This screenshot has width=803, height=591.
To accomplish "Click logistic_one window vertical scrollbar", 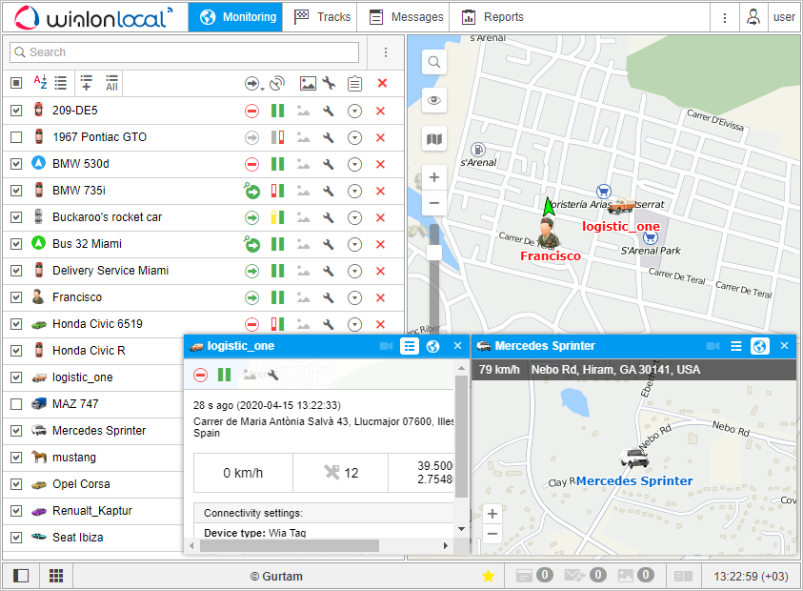I will (461, 436).
